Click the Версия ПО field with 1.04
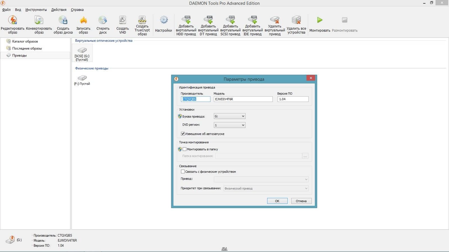Viewport: 449px width, 252px height. point(293,99)
